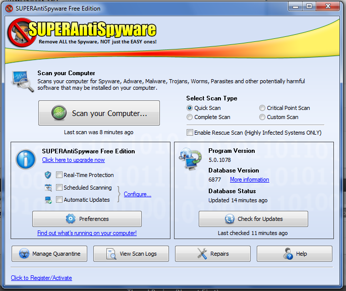Enable the Rescue Scan checkbox
Viewport: 346px width, 291px height.
pyautogui.click(x=190, y=132)
